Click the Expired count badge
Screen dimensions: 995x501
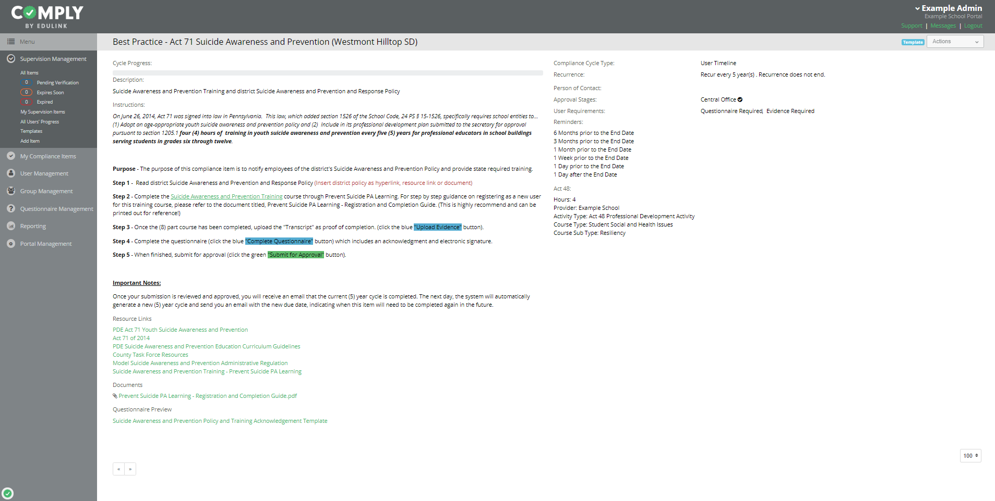[26, 102]
